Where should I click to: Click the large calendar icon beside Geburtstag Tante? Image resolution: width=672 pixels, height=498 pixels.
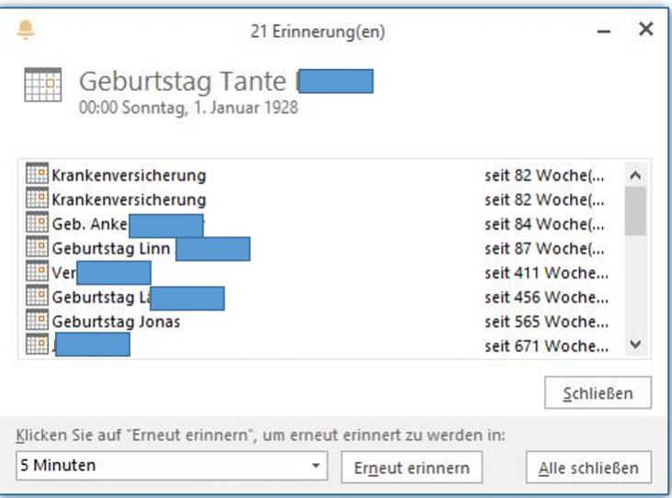(x=43, y=85)
